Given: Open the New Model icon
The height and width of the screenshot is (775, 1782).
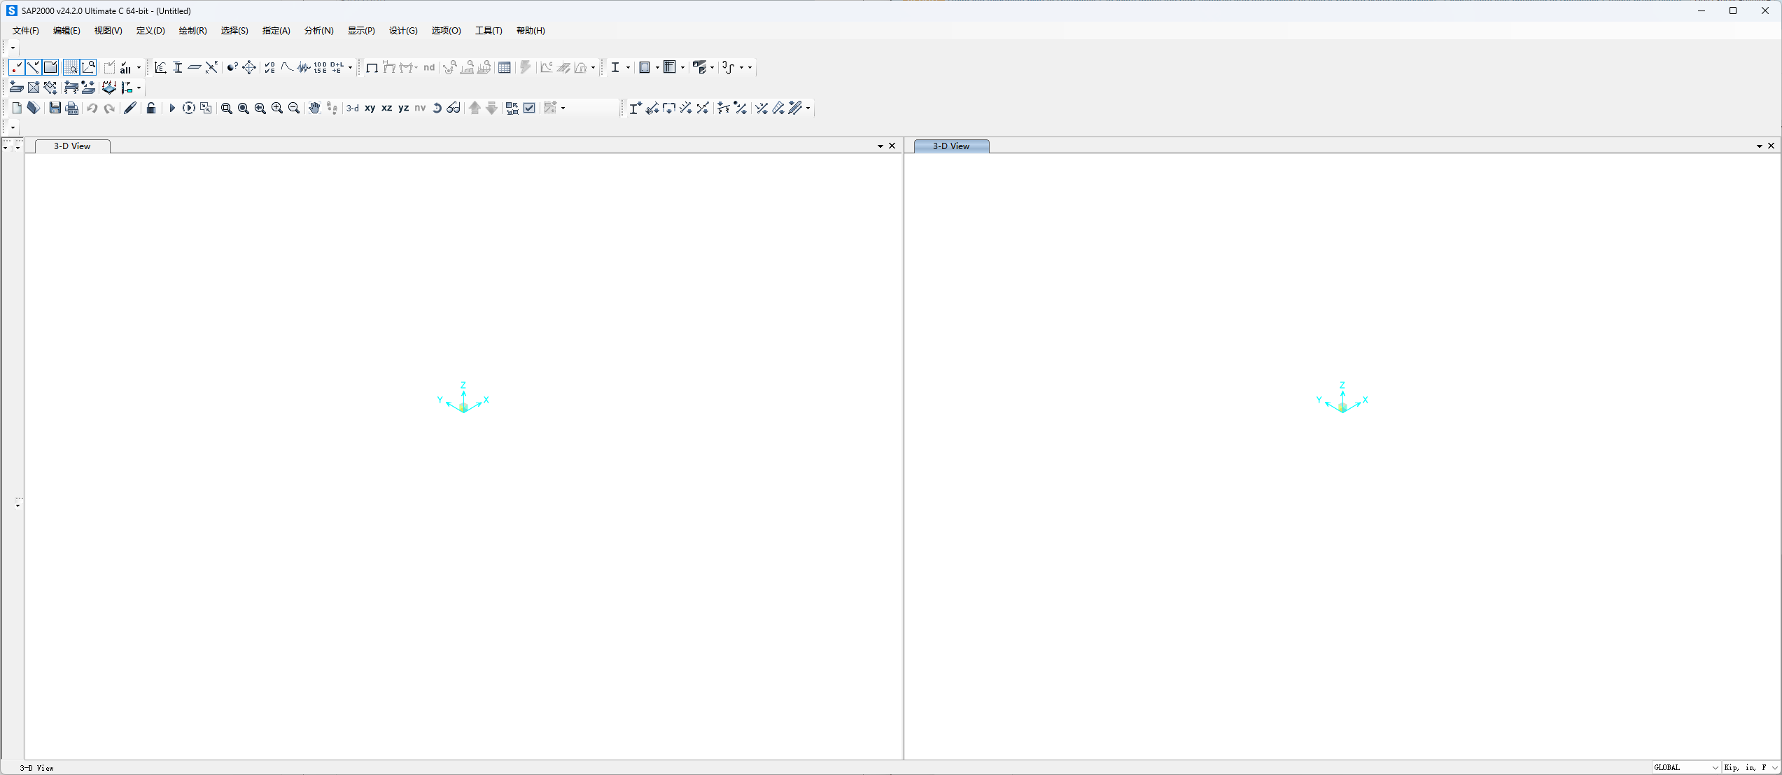Looking at the screenshot, I should click(x=17, y=108).
